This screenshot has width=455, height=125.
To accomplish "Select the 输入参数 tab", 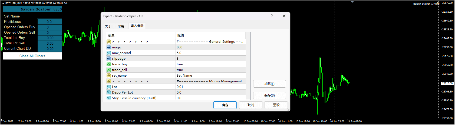I will (x=137, y=26).
